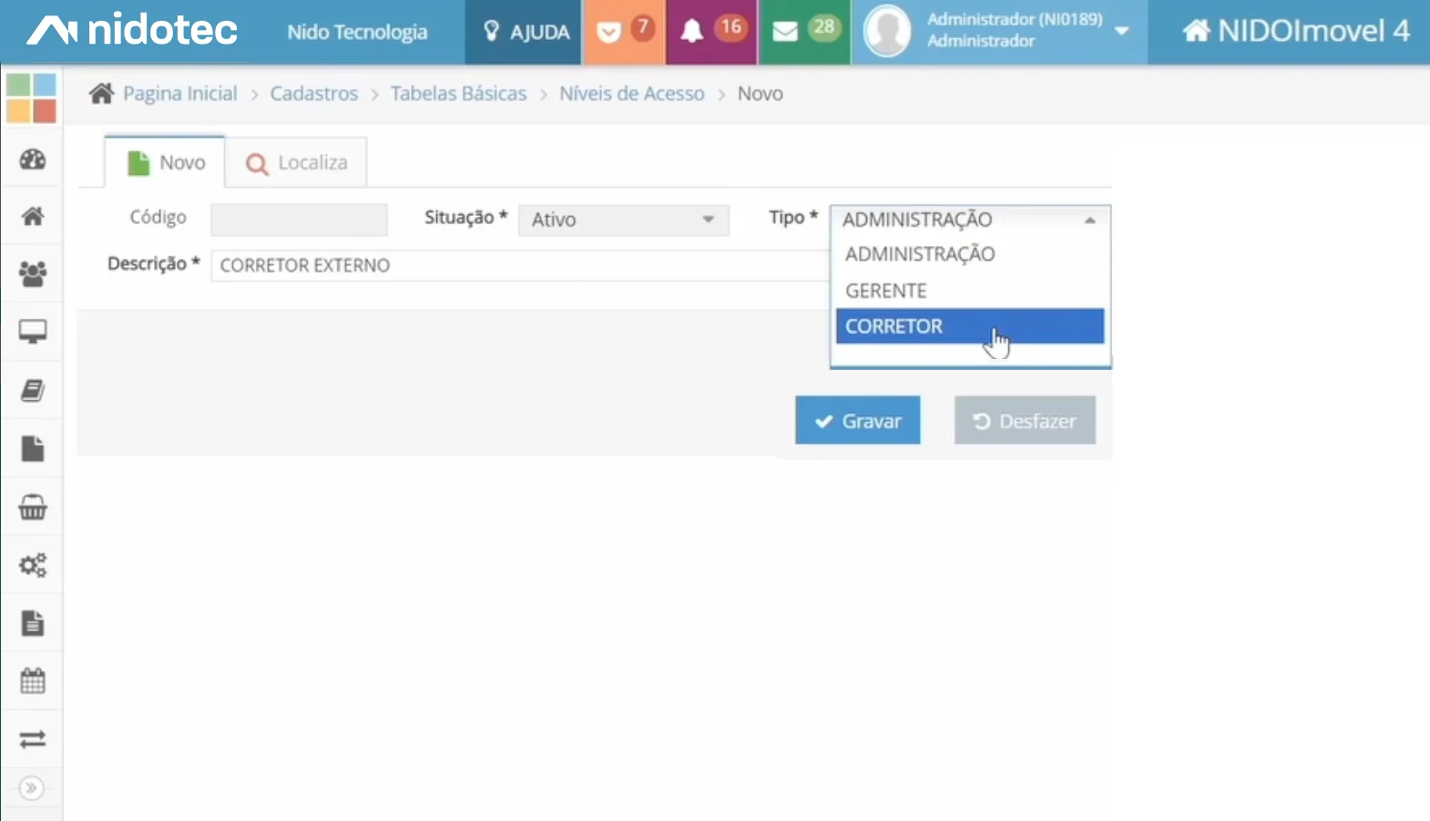This screenshot has width=1430, height=821.
Task: Open the people group icon in sidebar
Action: pos(33,273)
